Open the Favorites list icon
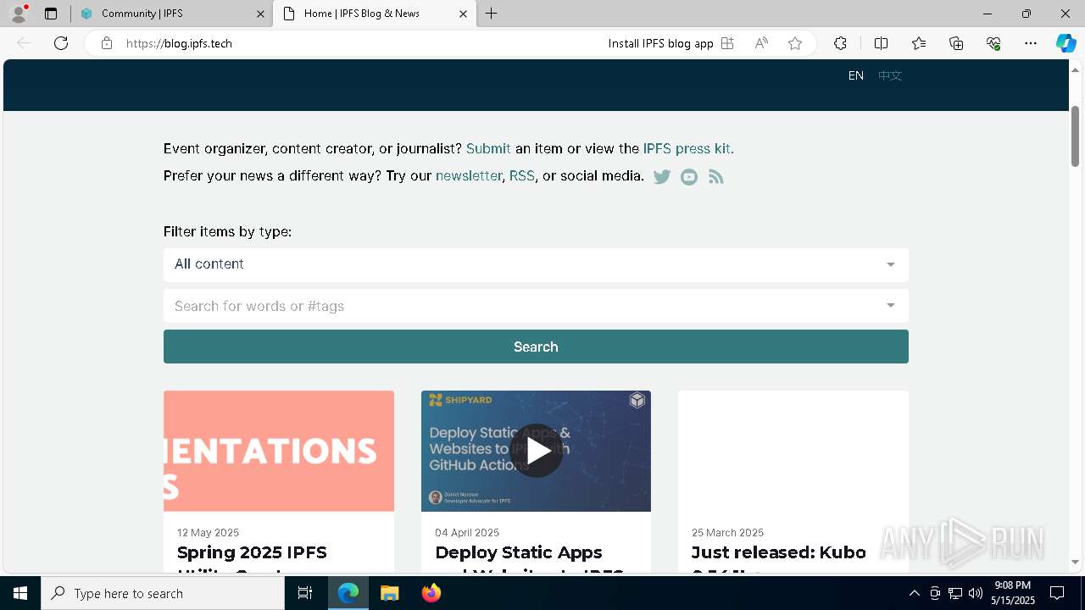This screenshot has height=610, width=1085. 919,43
